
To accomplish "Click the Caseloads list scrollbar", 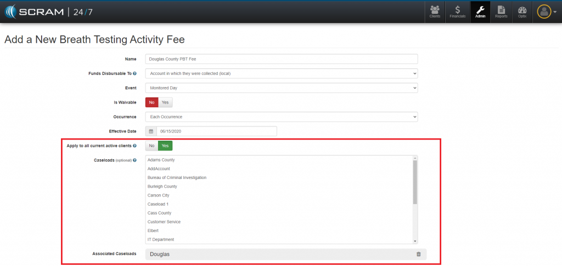I will (x=415, y=182).
